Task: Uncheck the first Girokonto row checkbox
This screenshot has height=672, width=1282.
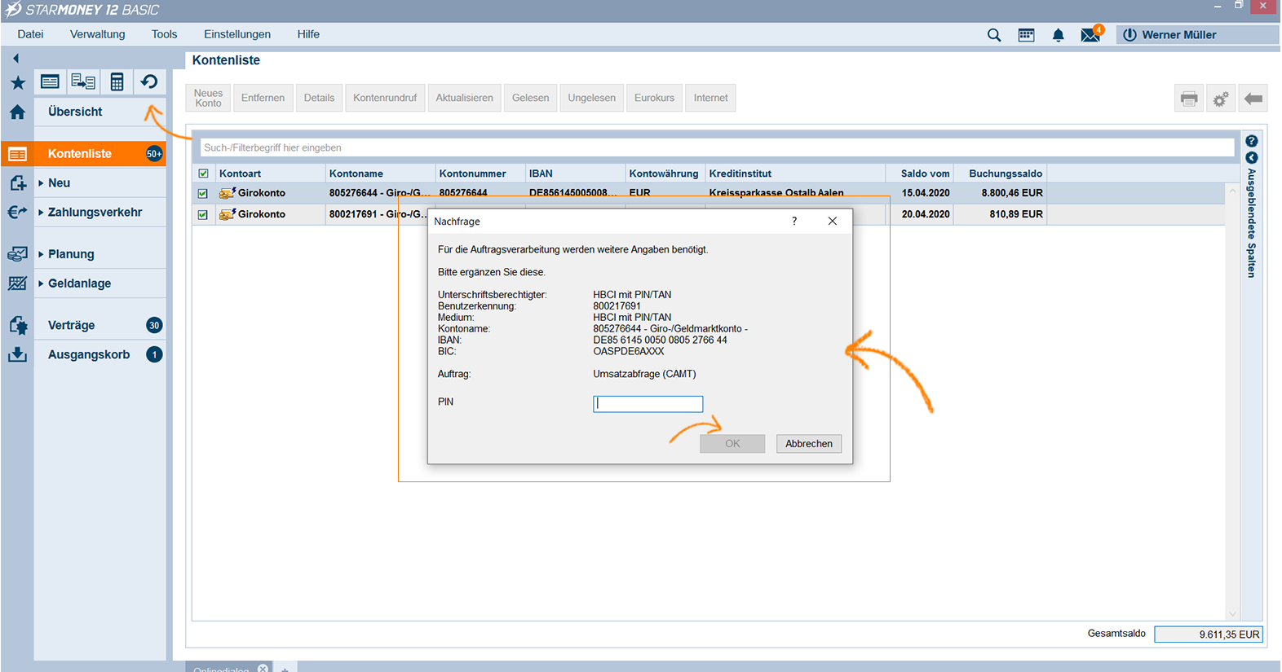Action: tap(203, 194)
